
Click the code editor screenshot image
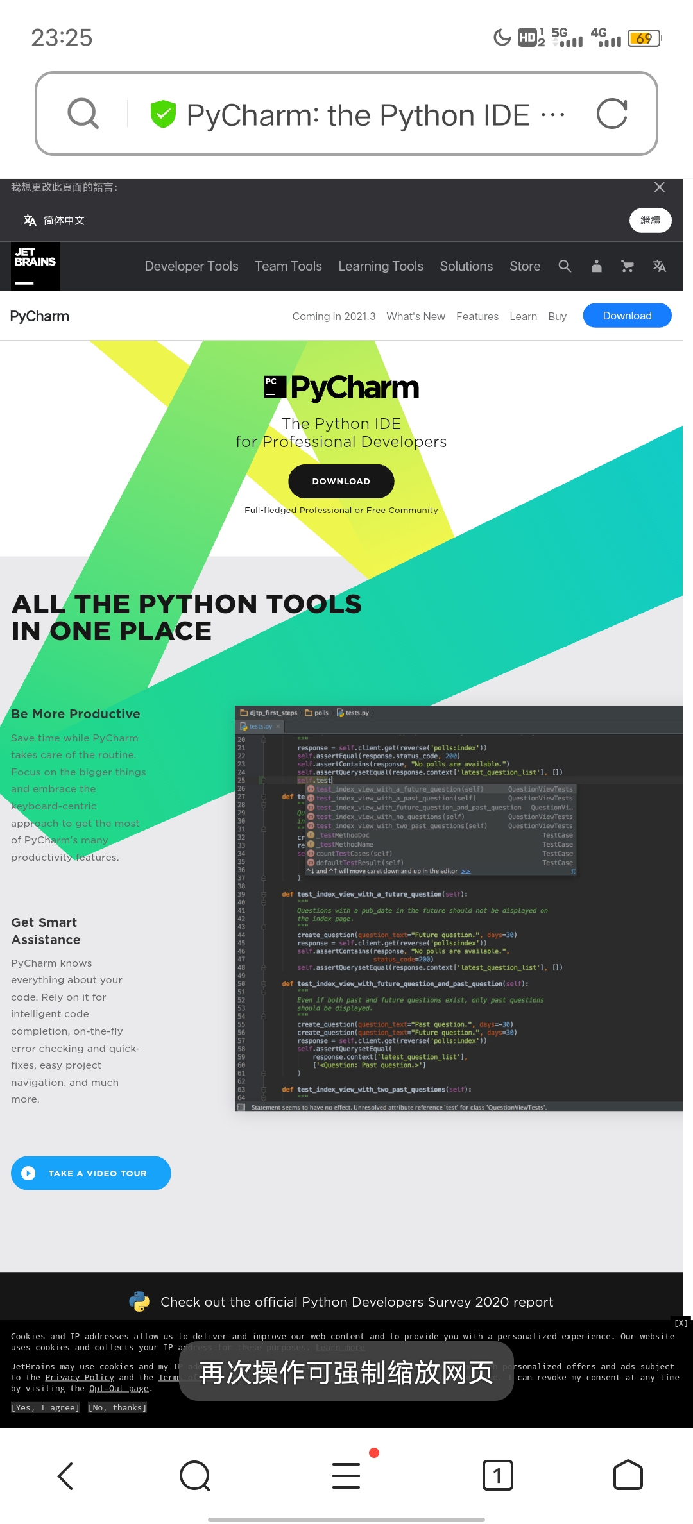459,908
